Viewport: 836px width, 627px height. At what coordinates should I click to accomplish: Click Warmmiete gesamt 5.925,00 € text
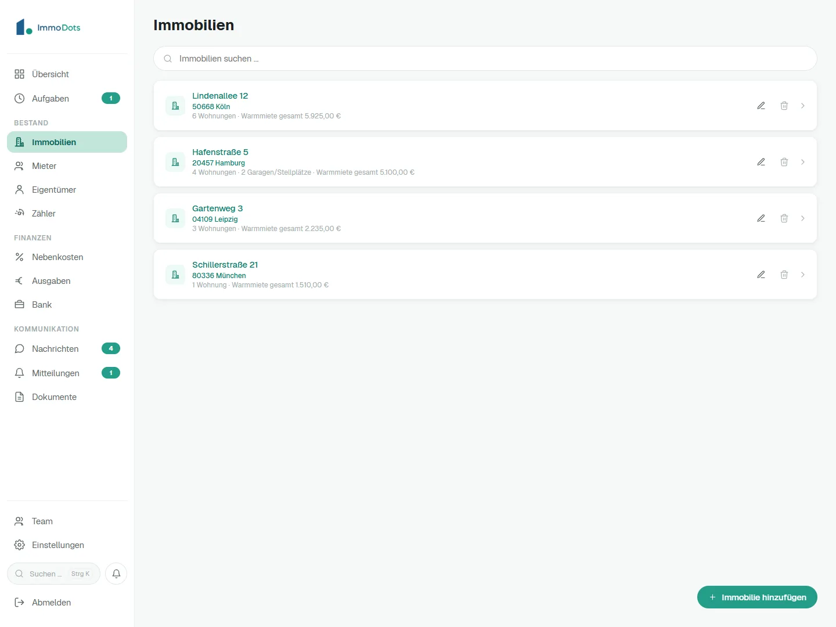[291, 116]
